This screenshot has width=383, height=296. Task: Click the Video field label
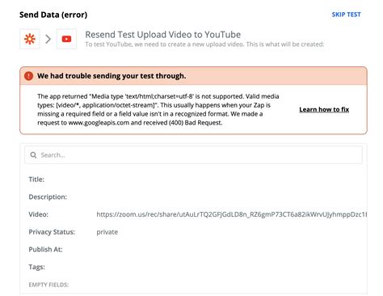coord(38,214)
